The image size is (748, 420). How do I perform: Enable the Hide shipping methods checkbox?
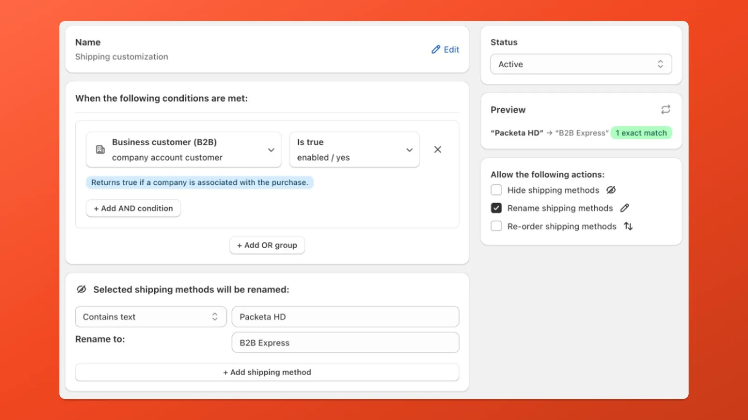[496, 190]
